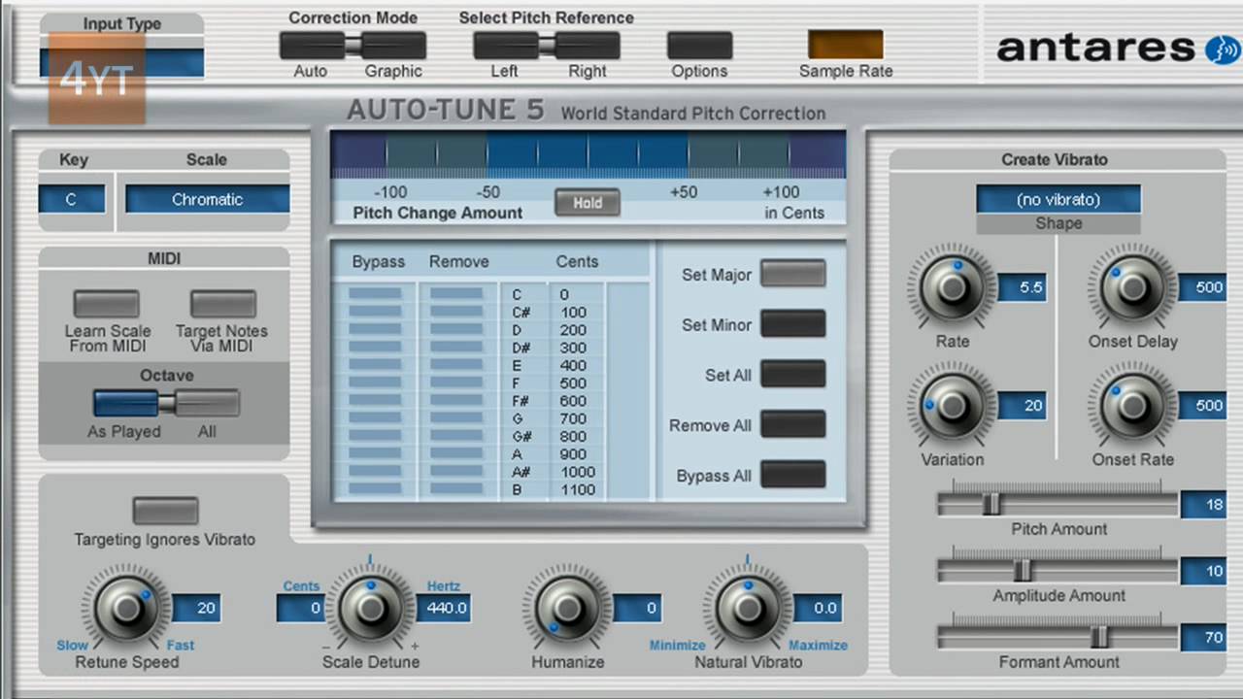Click the vibrato Rate knob
1243x699 pixels.
953,288
